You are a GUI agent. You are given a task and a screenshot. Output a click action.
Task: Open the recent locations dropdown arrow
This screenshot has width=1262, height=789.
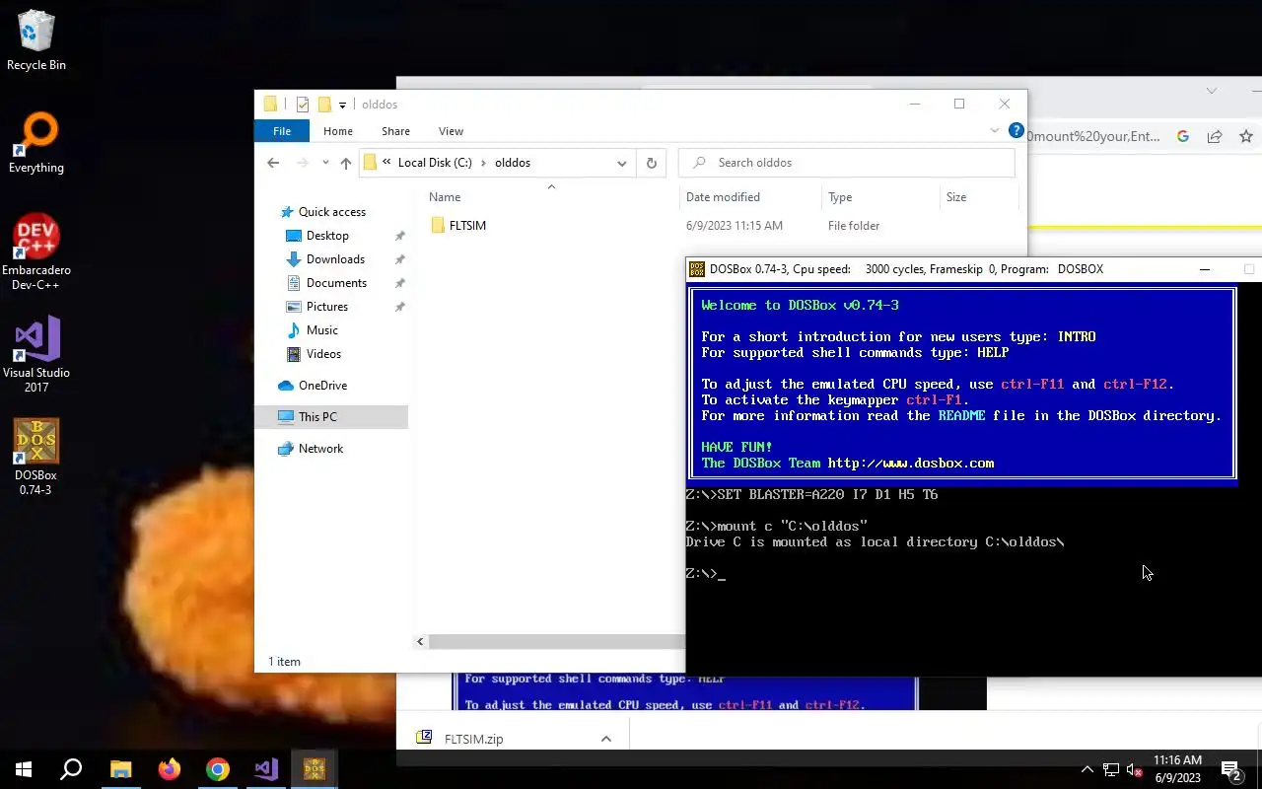[x=325, y=163]
